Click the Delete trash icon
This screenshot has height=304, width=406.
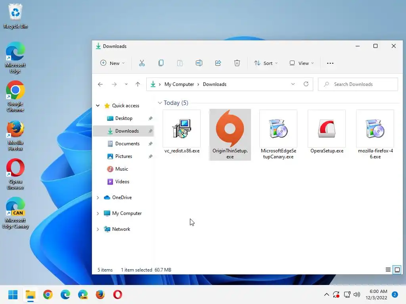pos(237,63)
